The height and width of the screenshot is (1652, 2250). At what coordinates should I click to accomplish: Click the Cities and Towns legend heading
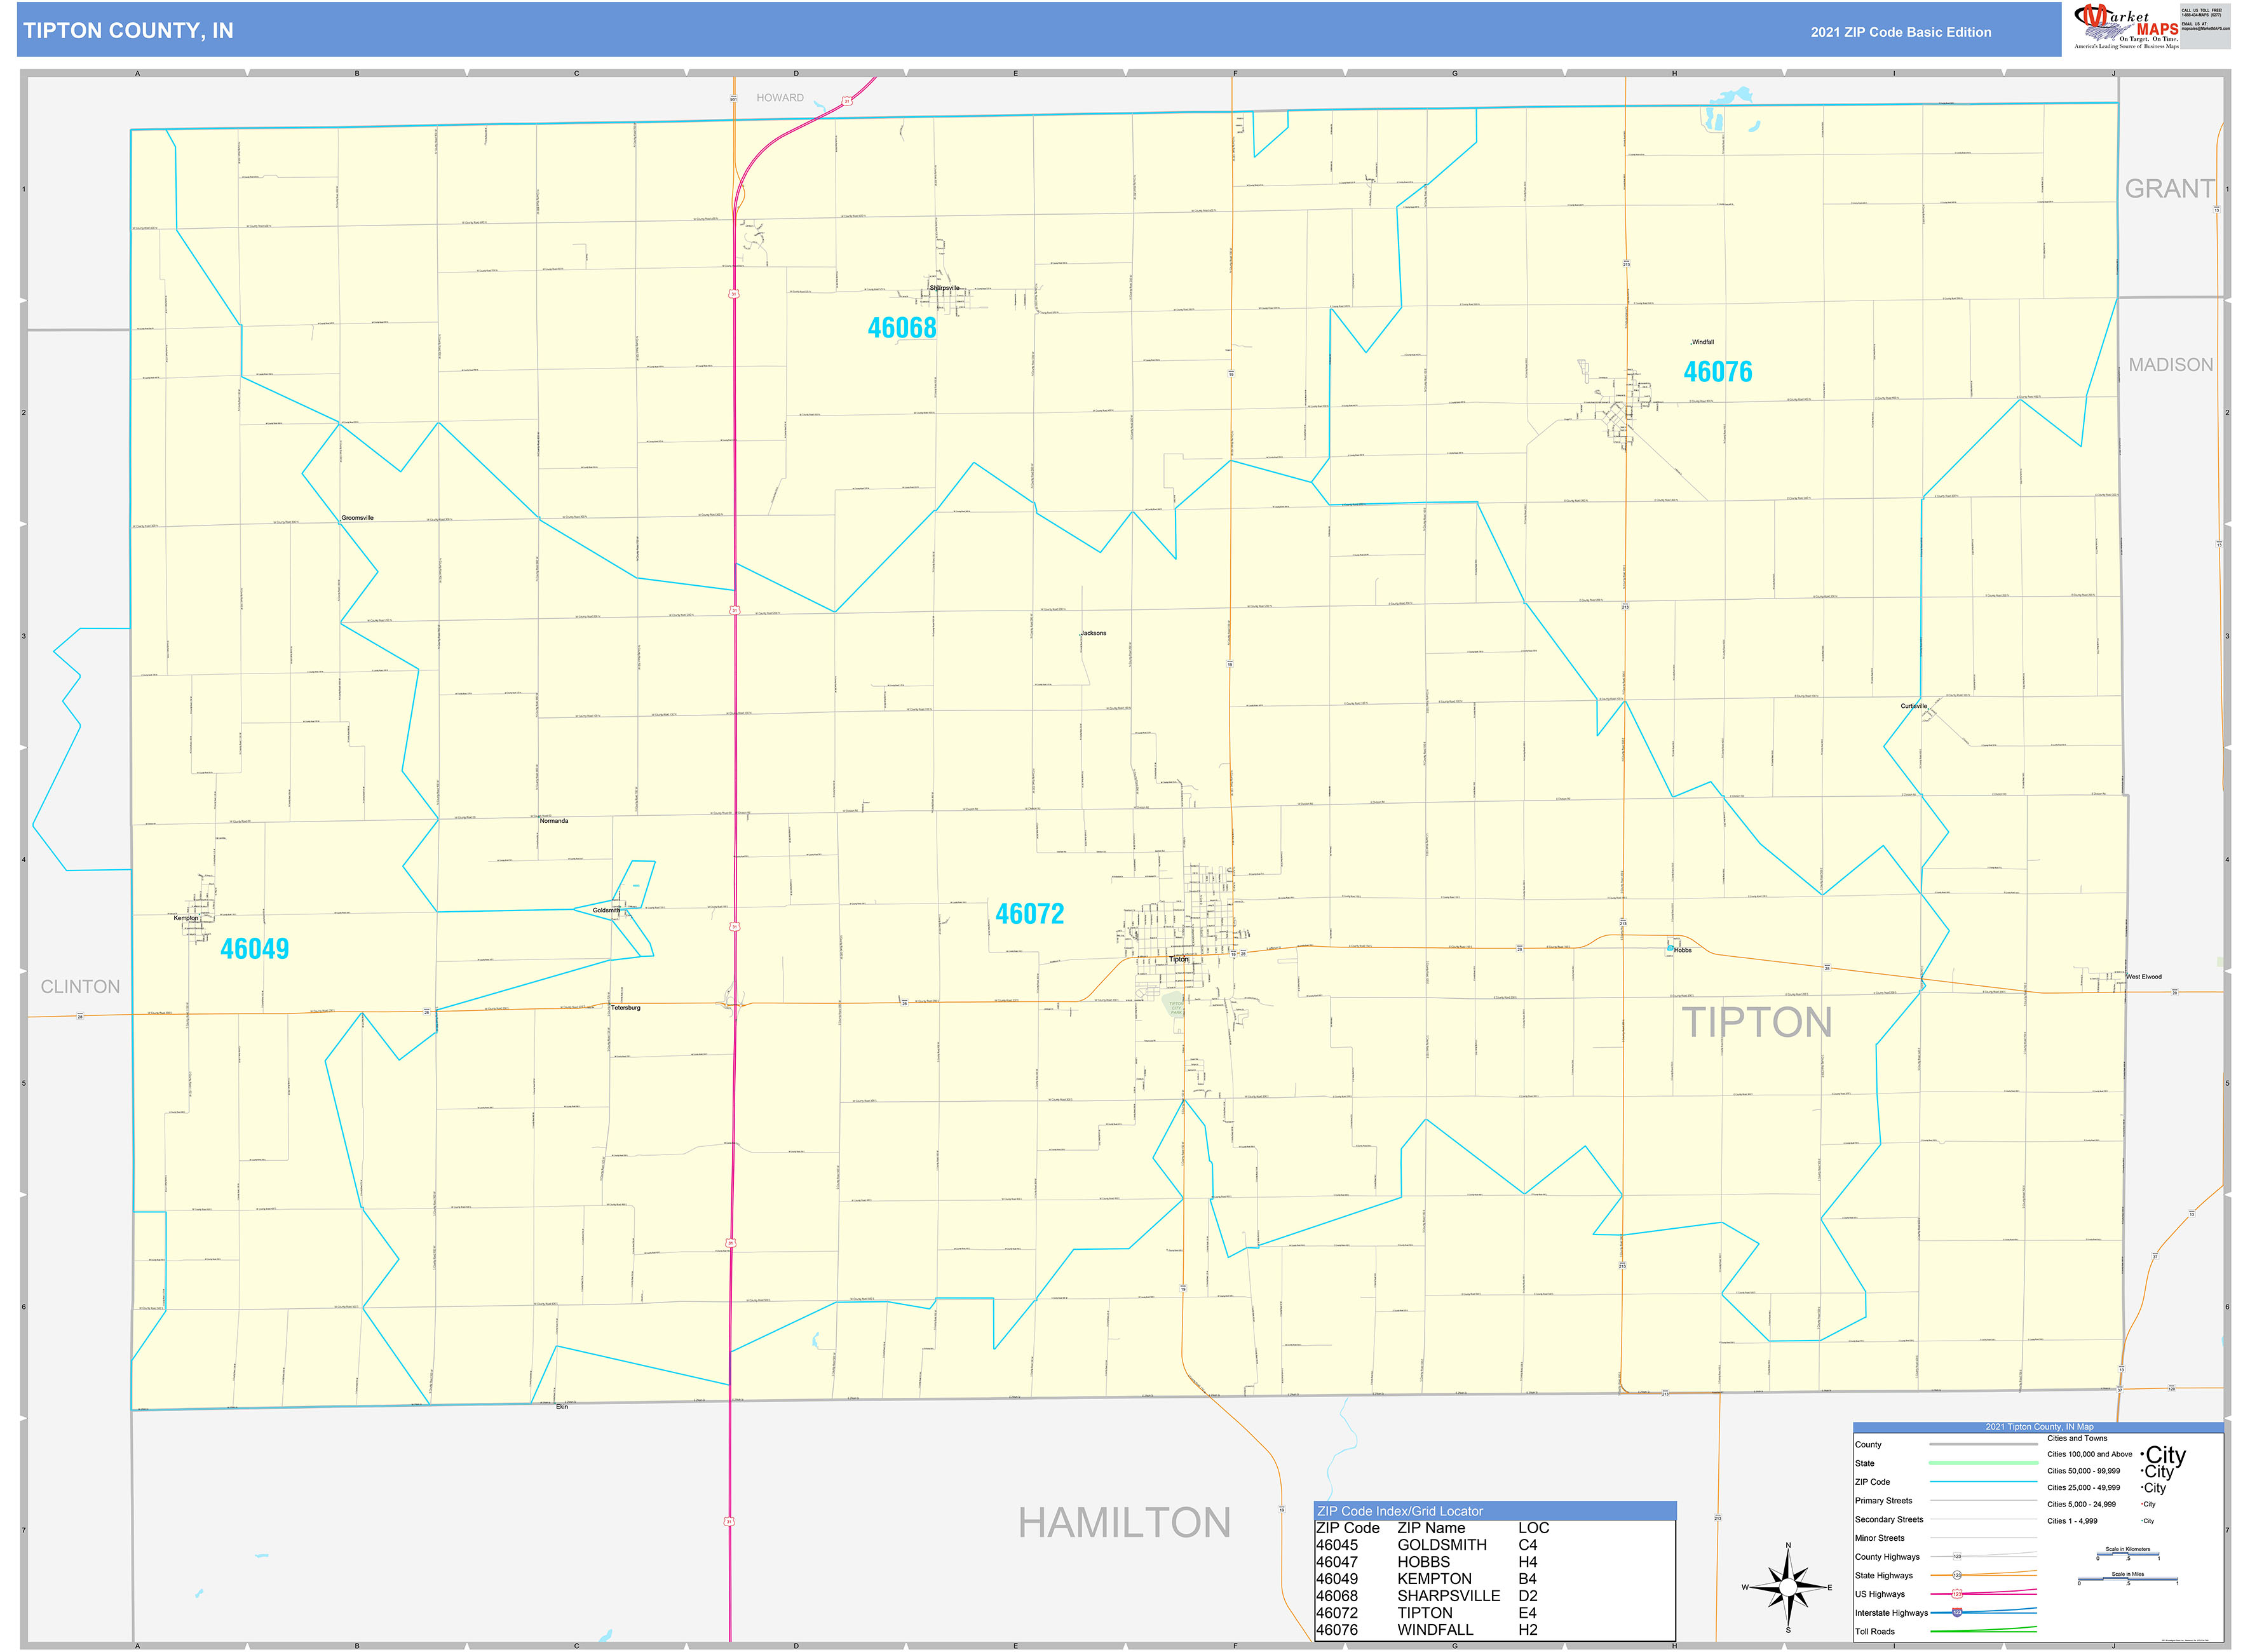tap(2078, 1438)
